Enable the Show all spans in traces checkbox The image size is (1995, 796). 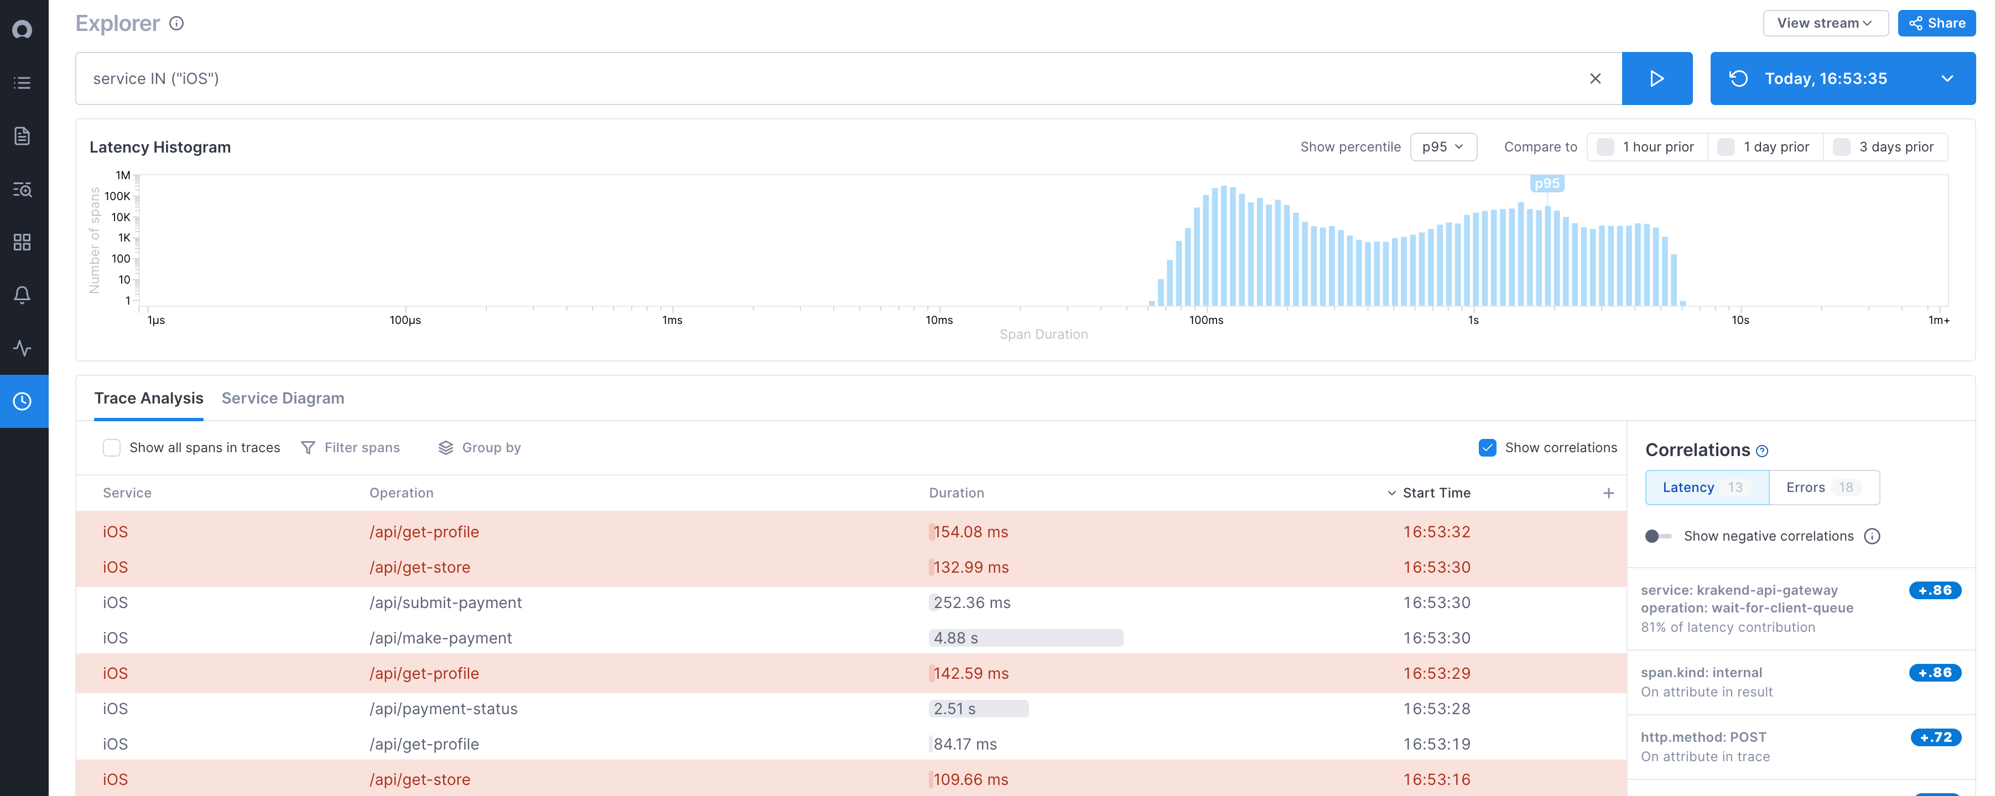(112, 447)
